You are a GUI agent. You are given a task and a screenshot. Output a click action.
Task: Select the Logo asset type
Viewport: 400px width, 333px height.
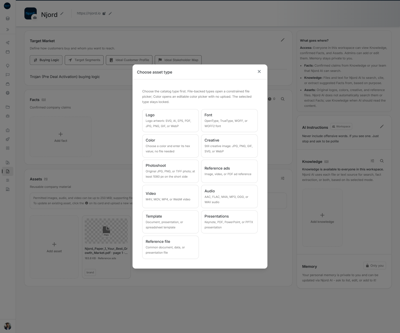point(171,120)
